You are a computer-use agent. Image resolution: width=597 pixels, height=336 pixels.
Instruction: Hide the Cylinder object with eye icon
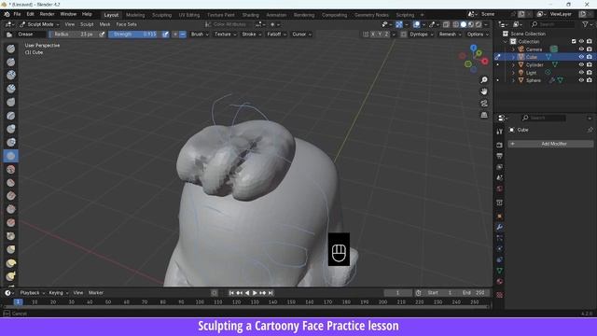[x=581, y=64]
